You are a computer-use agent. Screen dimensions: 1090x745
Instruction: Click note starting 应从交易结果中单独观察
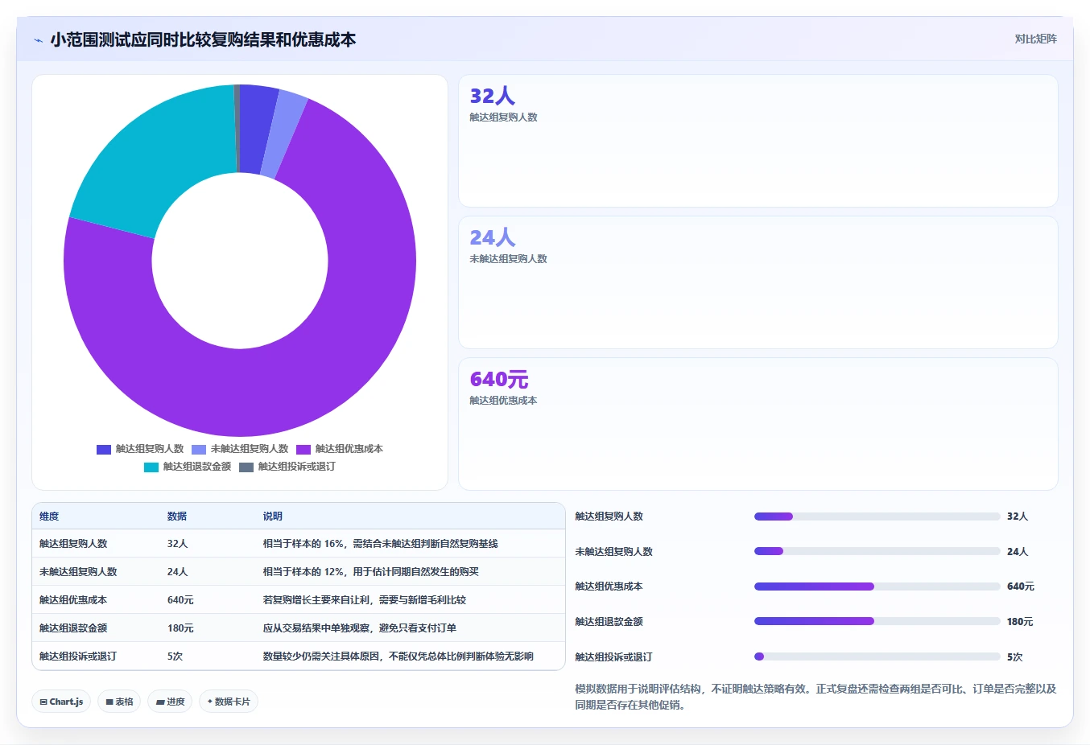360,628
